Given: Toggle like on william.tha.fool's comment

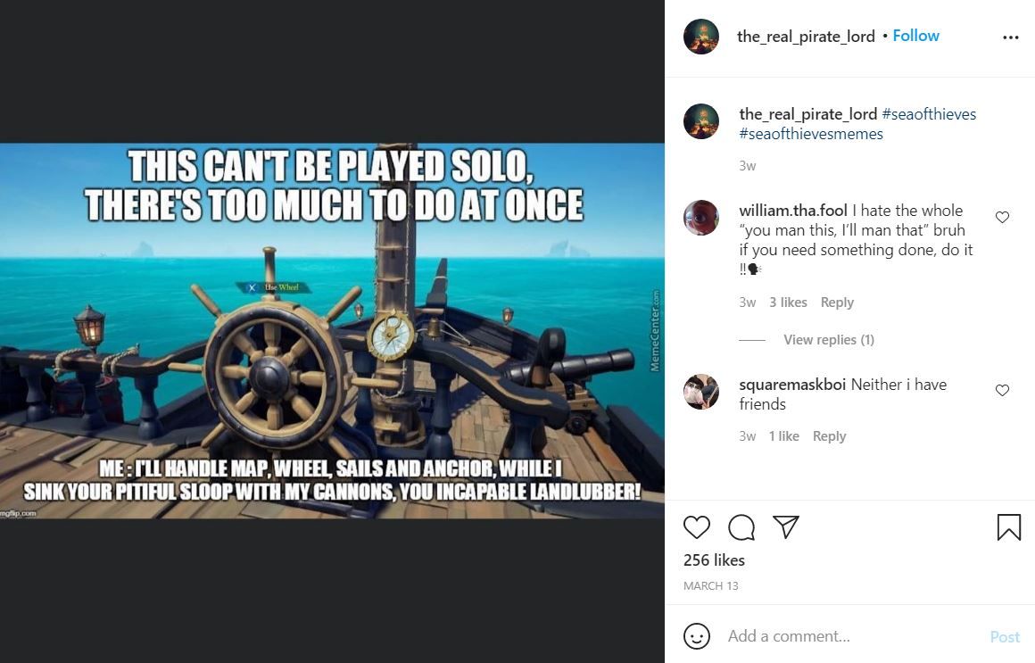Looking at the screenshot, I should (1002, 216).
